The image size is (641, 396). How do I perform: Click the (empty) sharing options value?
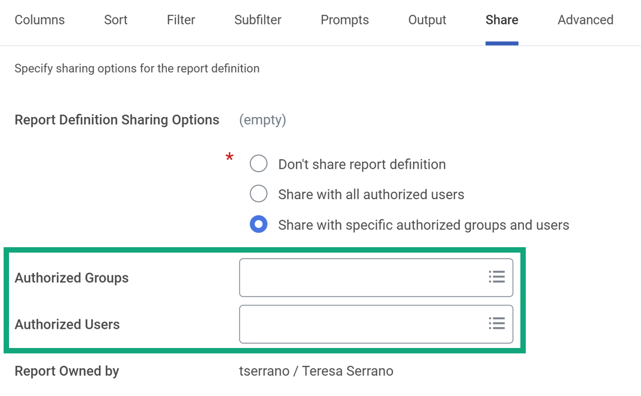click(262, 120)
